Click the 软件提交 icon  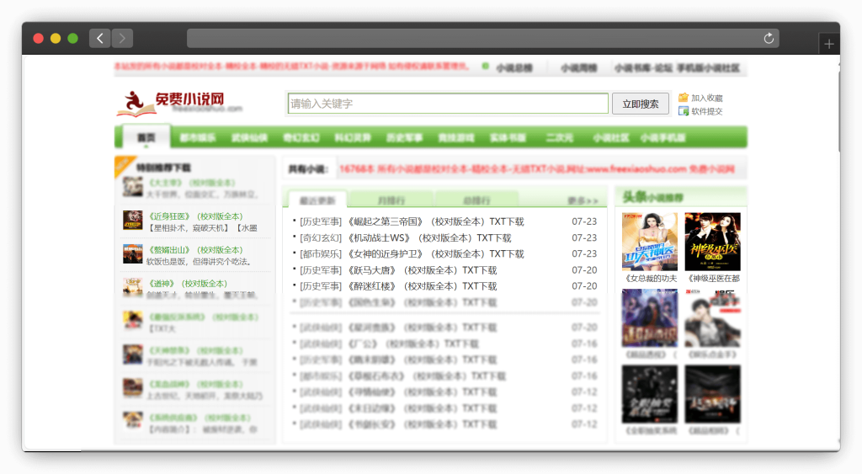click(684, 111)
